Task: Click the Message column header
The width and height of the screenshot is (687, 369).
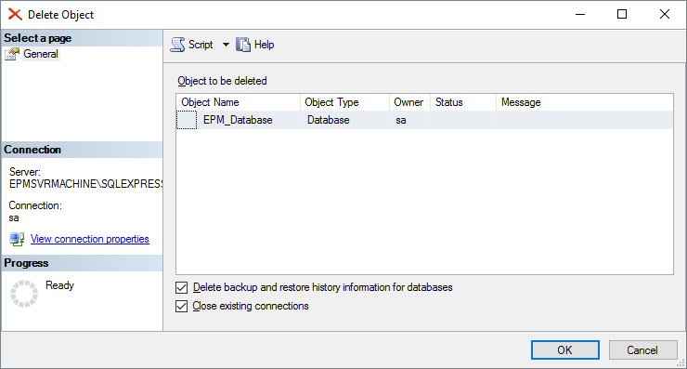Action: [585, 102]
